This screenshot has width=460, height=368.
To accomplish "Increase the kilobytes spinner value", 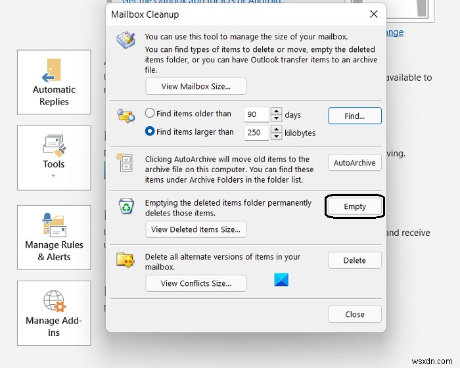I will tap(277, 129).
